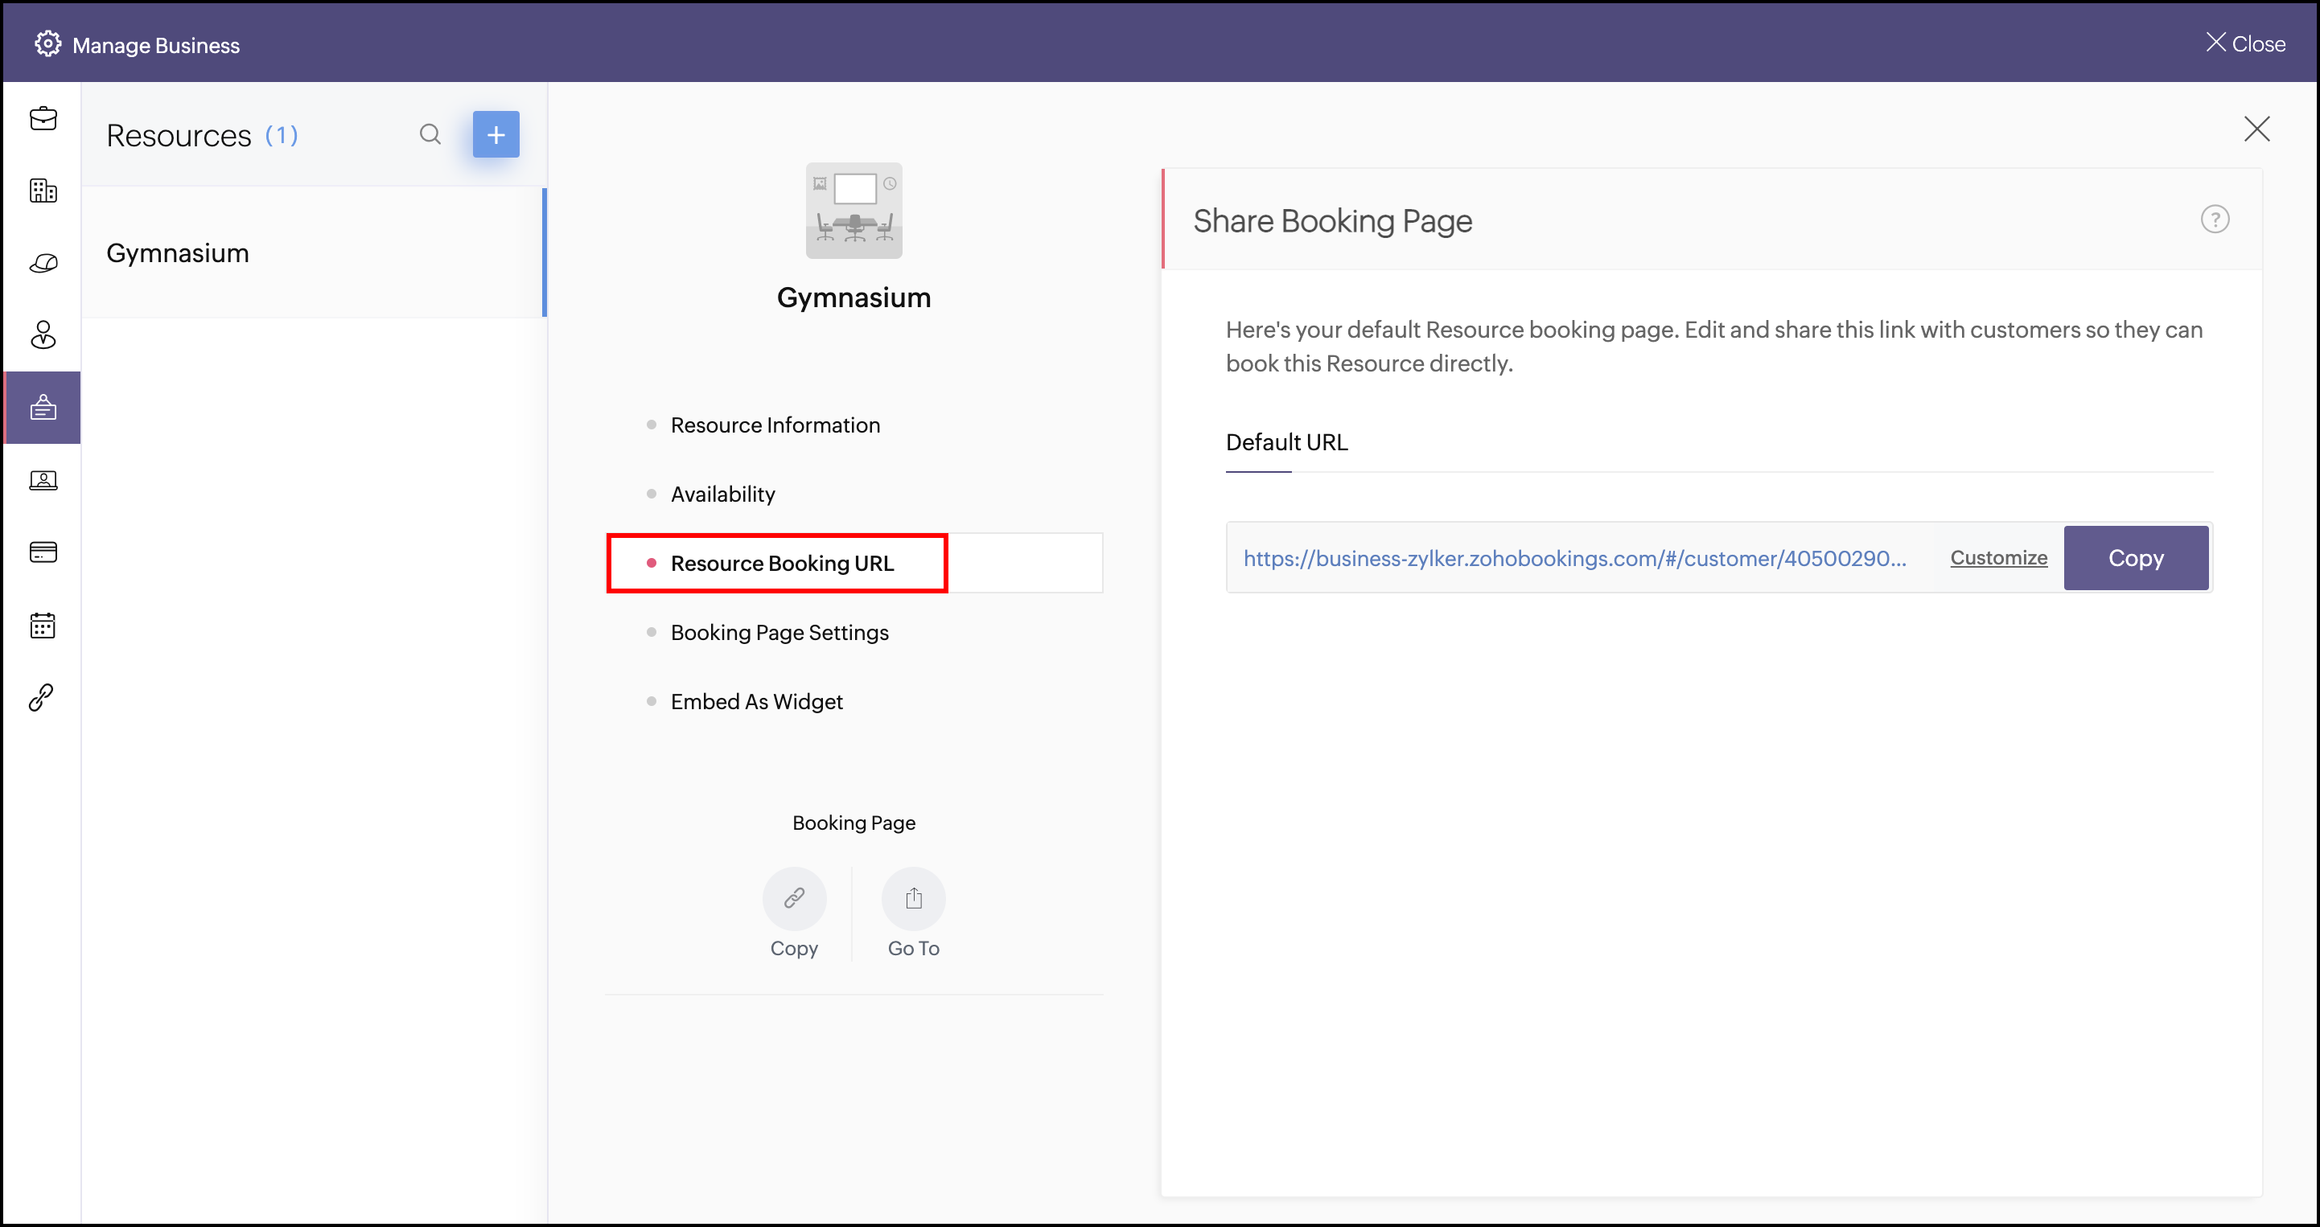The width and height of the screenshot is (2320, 1227).
Task: Open the briefcase icon in left sidebar
Action: click(x=43, y=119)
